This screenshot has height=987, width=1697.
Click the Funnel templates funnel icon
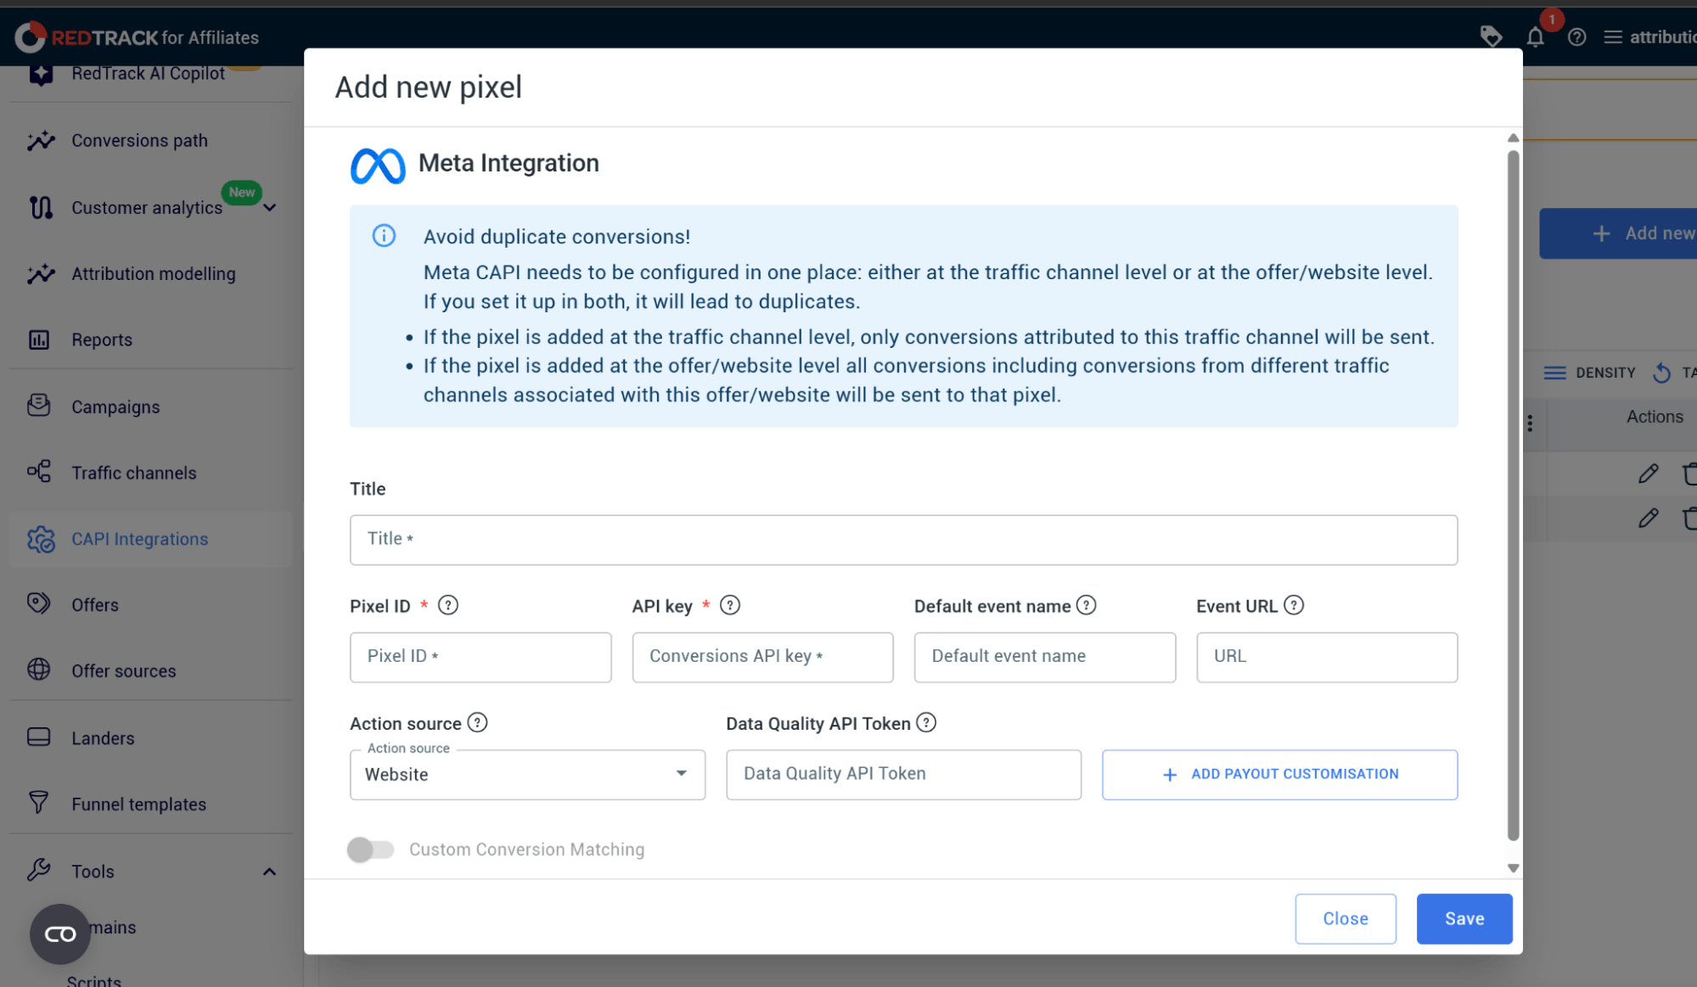[39, 803]
